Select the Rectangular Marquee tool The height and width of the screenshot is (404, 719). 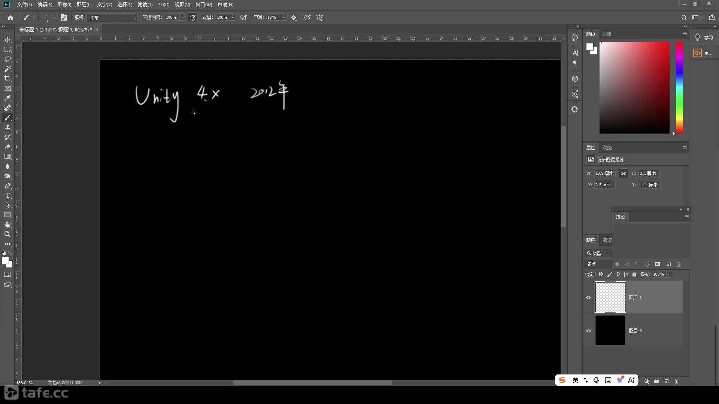(x=7, y=49)
